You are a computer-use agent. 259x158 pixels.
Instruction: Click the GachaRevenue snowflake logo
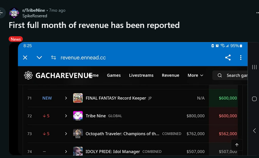[28, 76]
